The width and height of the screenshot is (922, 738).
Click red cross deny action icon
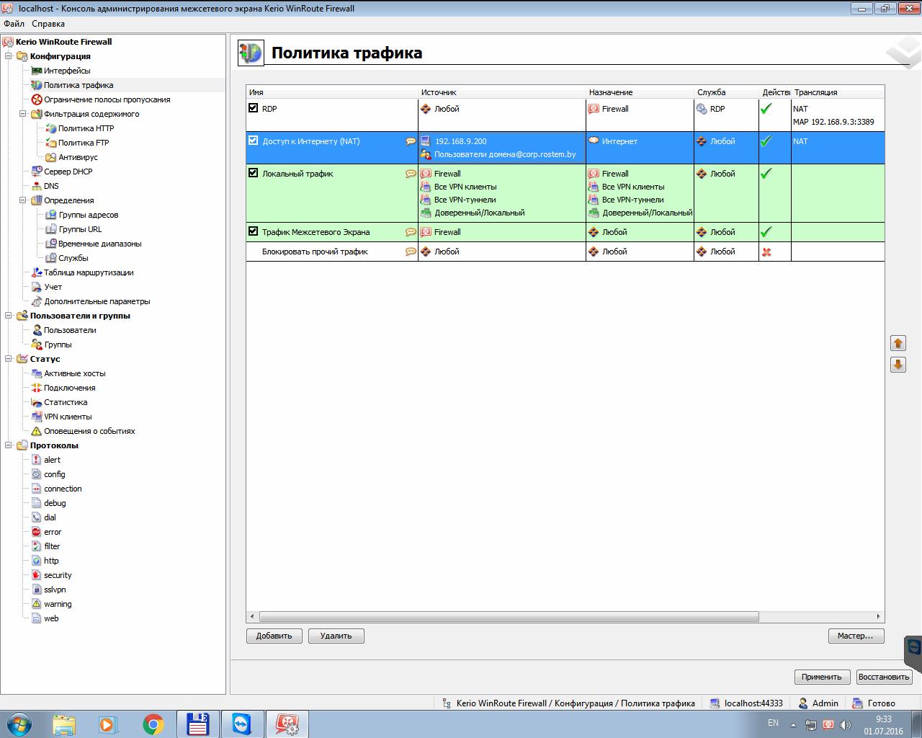coord(766,252)
